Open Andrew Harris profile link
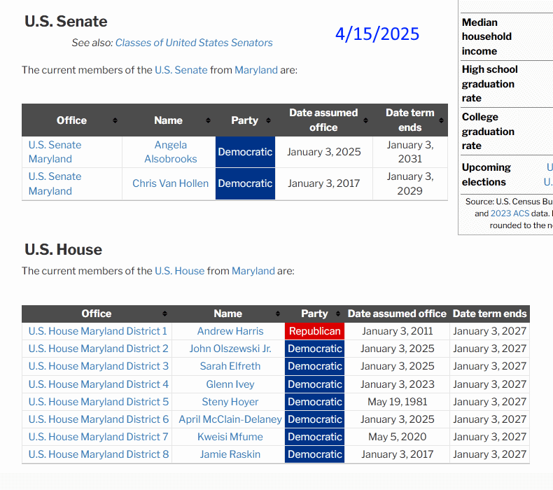Screen dimensions: 553x490 230,331
